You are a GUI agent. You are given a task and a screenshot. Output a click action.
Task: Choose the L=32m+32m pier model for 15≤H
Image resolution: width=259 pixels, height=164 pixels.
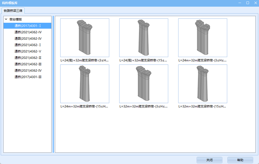[x=202, y=84]
